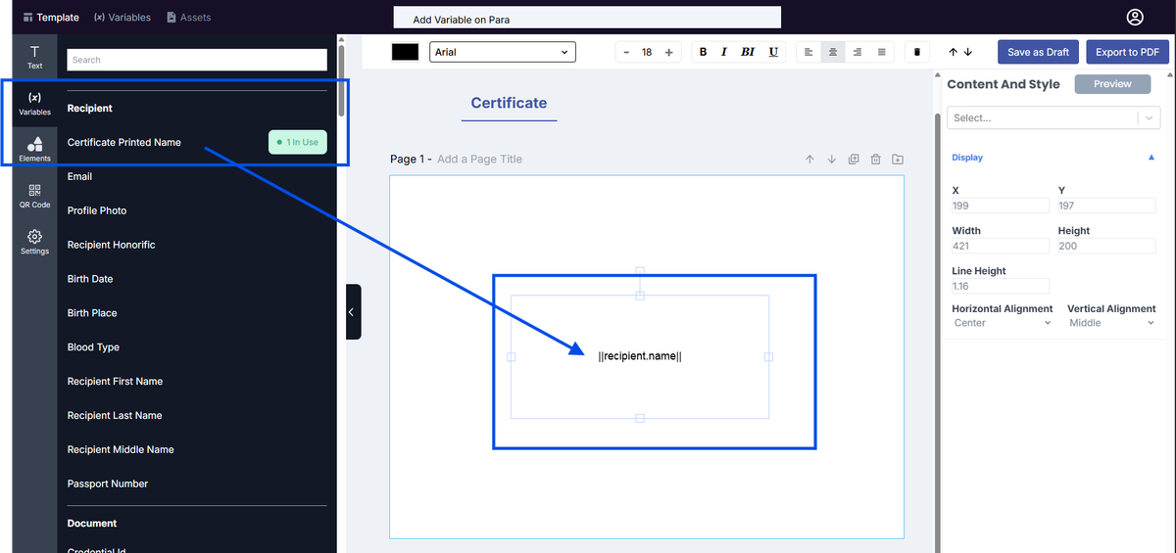The image size is (1176, 553).
Task: Move Page 1 up
Action: tap(809, 159)
